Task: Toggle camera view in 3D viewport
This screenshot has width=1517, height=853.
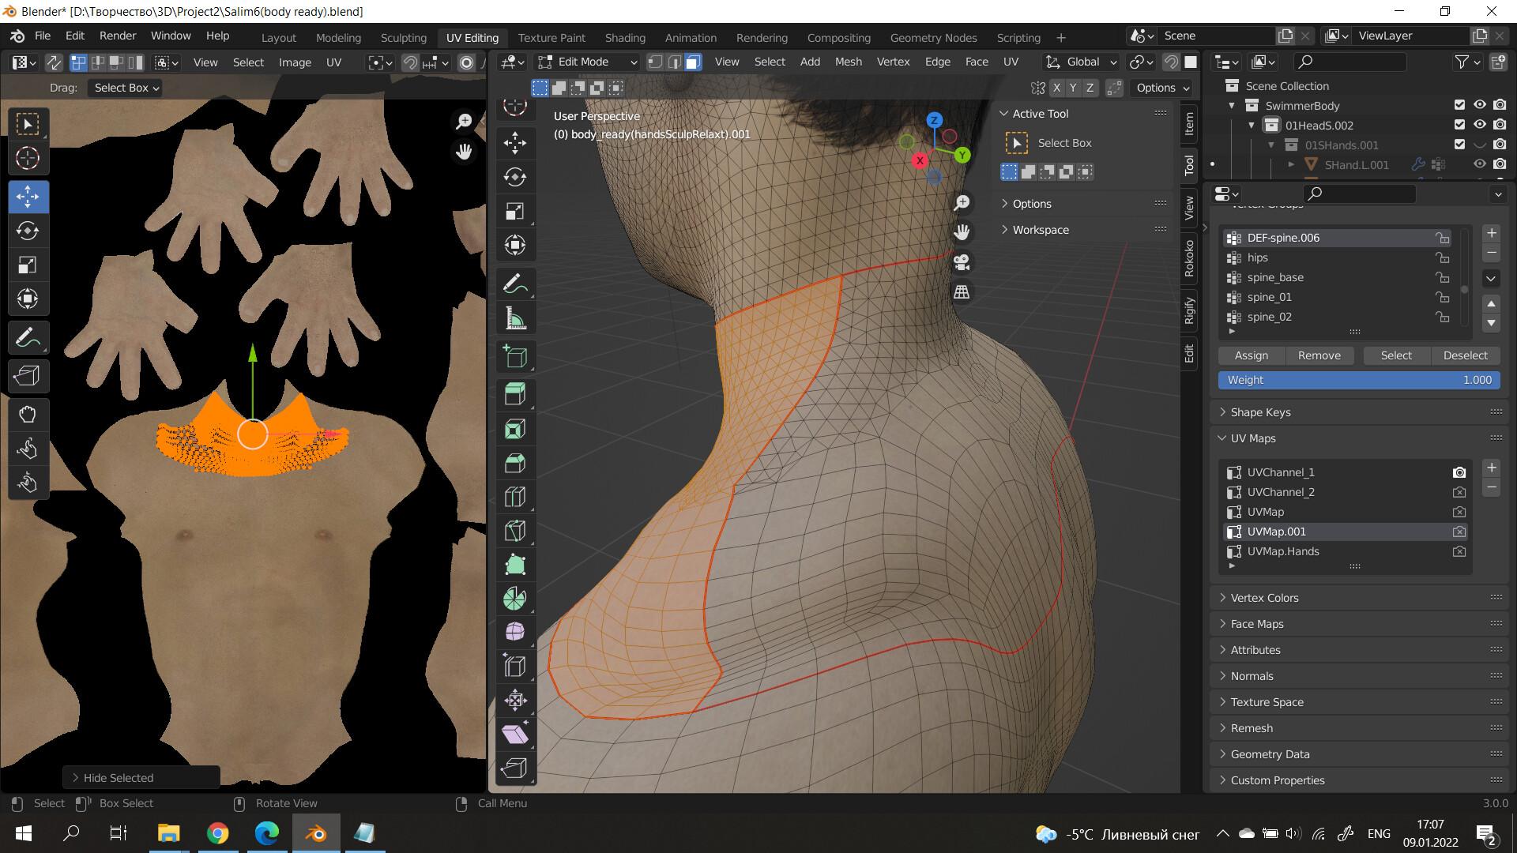Action: 962,262
